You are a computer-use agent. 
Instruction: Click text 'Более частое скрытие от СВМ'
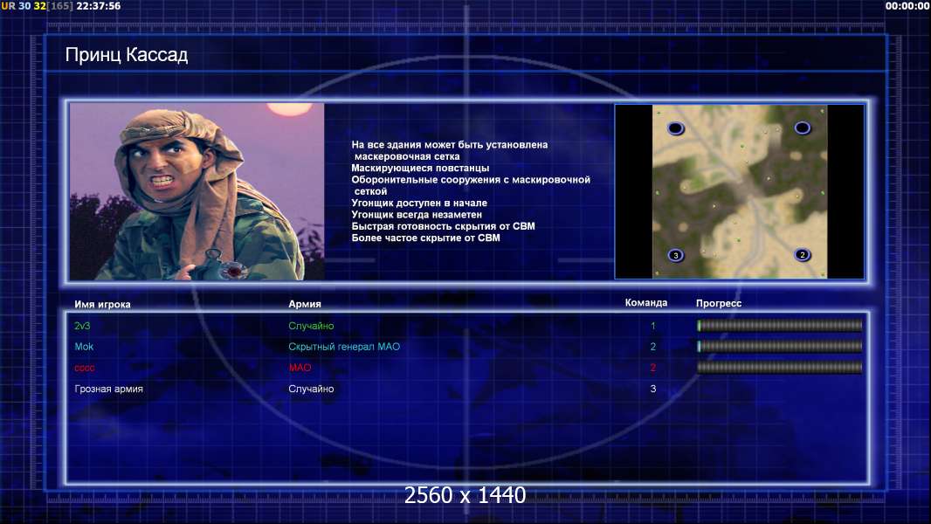[425, 238]
